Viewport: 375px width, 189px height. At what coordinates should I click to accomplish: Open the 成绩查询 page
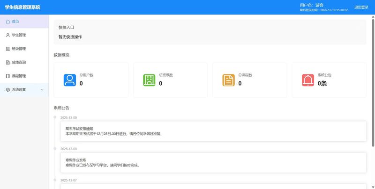tap(19, 62)
